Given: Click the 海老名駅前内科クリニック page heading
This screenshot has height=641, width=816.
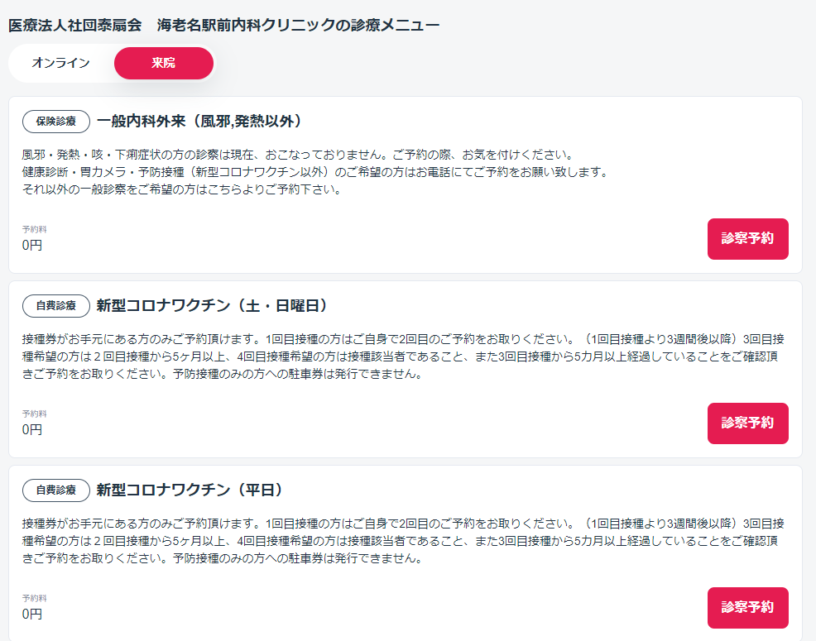Looking at the screenshot, I should (x=223, y=25).
